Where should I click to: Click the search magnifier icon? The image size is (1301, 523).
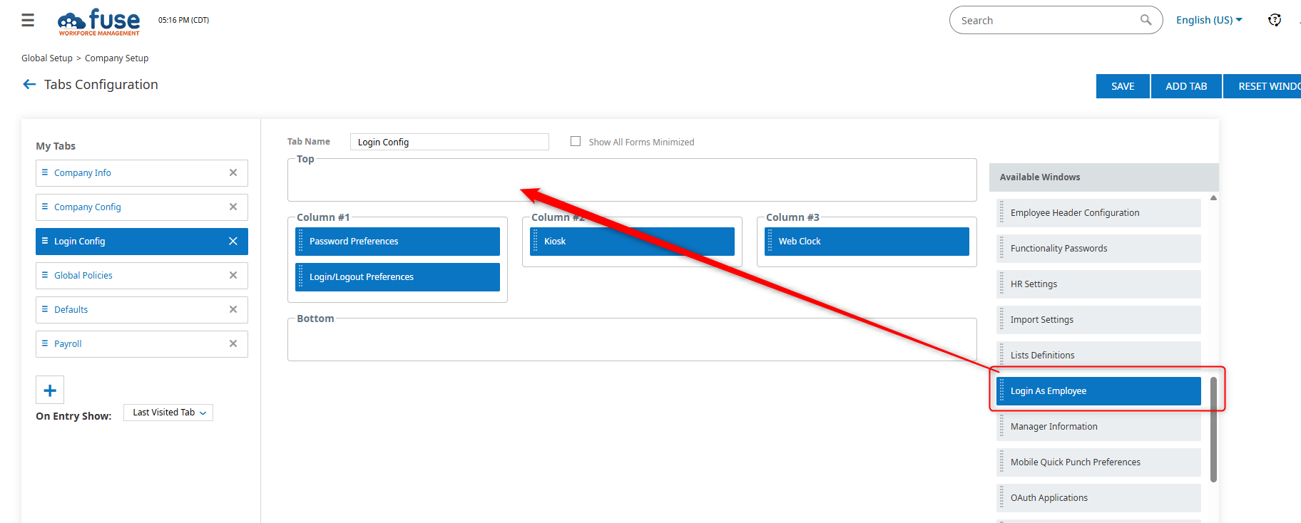coord(1146,20)
